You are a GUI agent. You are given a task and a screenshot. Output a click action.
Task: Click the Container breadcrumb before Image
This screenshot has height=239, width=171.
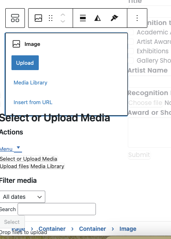93,229
